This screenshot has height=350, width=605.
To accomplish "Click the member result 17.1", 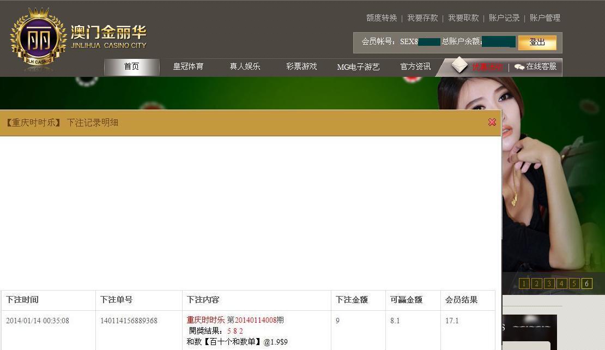I will tap(452, 321).
